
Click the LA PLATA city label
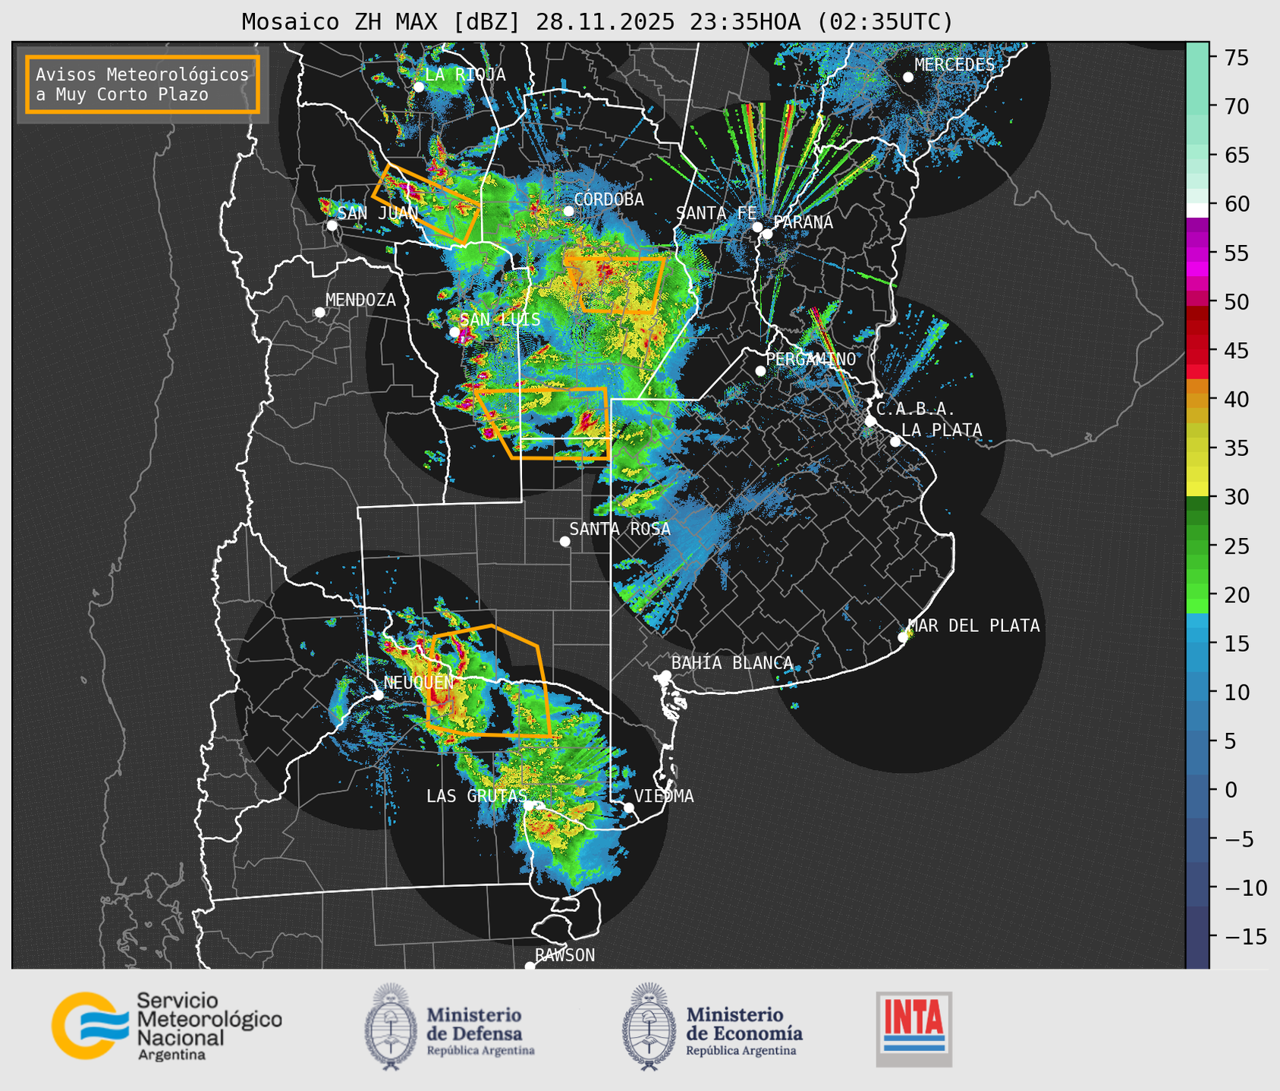942,430
